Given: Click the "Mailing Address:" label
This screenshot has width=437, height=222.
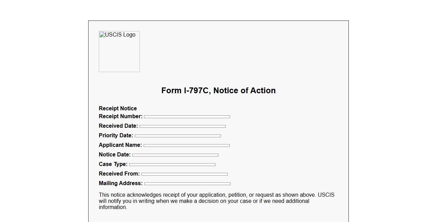Looking at the screenshot, I should (120, 183).
